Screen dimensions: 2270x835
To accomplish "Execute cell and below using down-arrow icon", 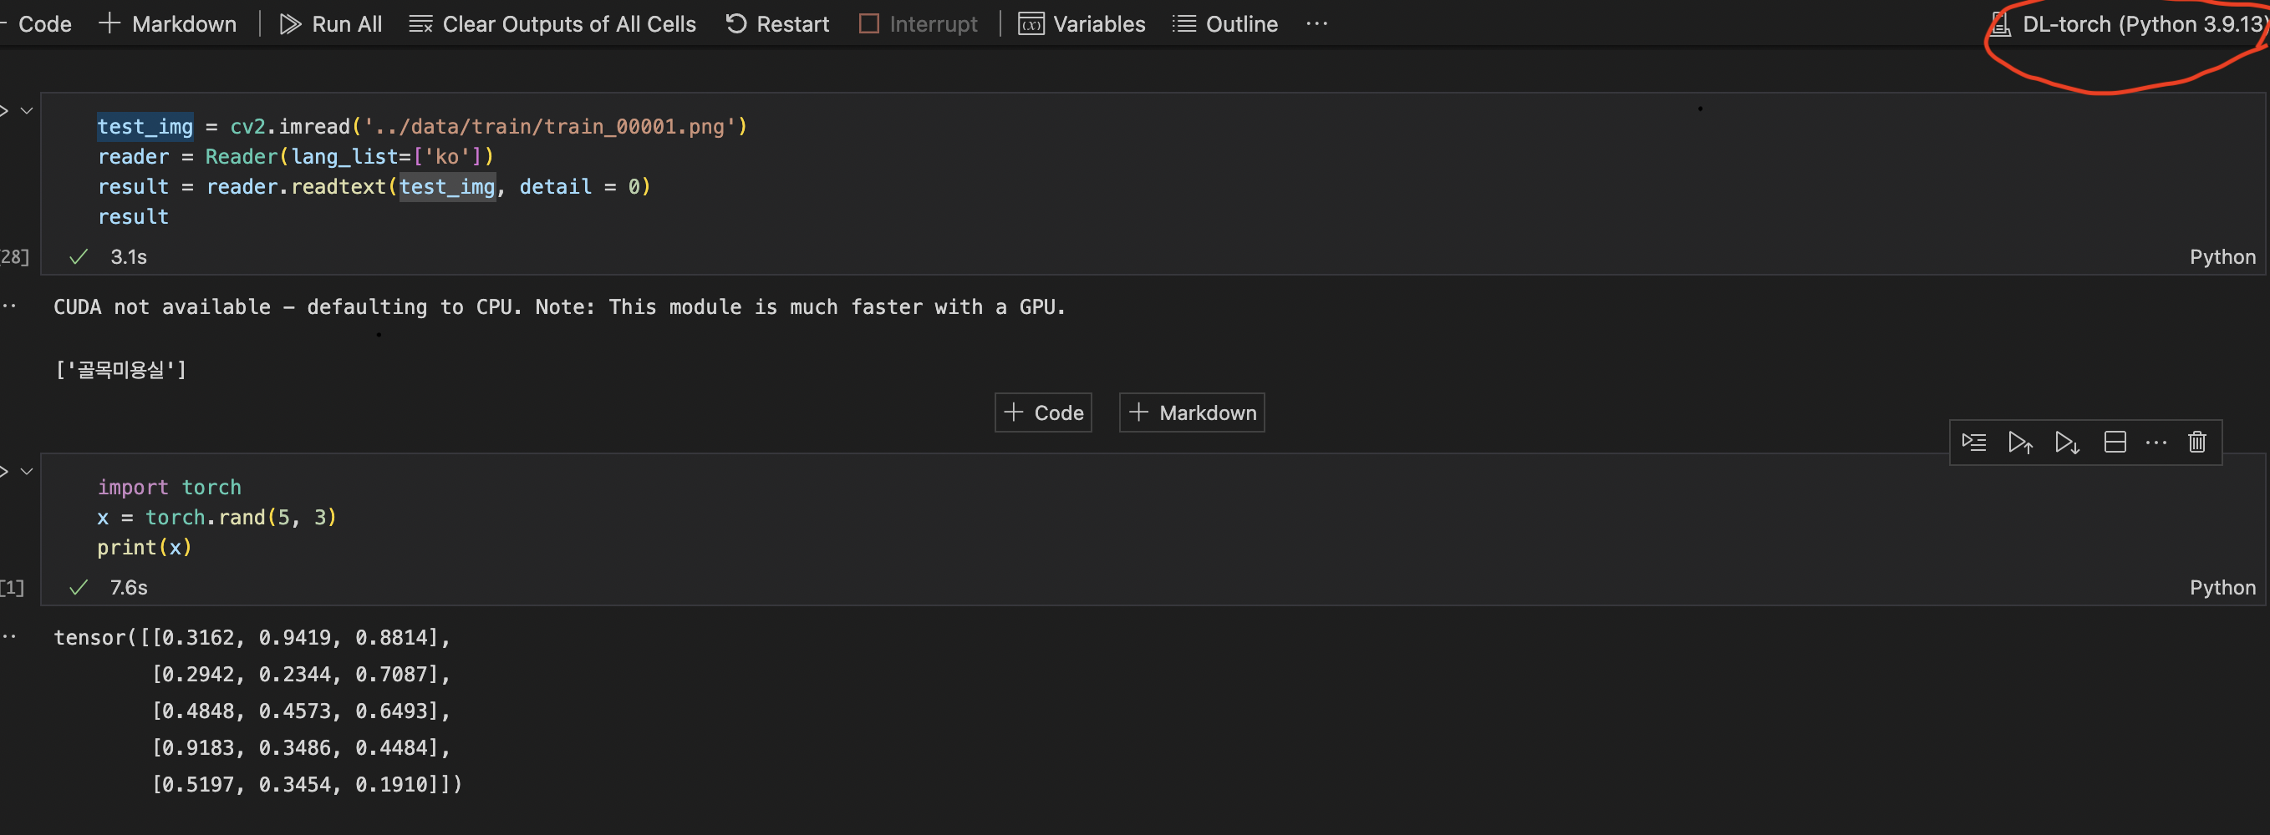I will click(x=2068, y=443).
